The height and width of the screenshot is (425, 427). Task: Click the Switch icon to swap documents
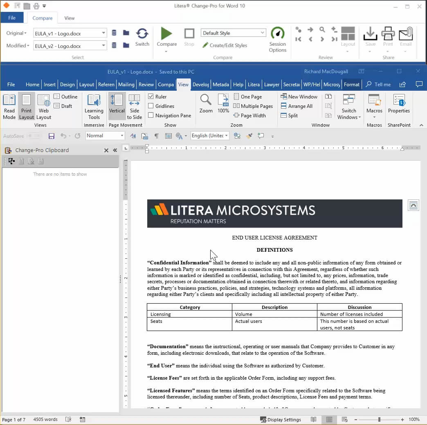pos(142,37)
